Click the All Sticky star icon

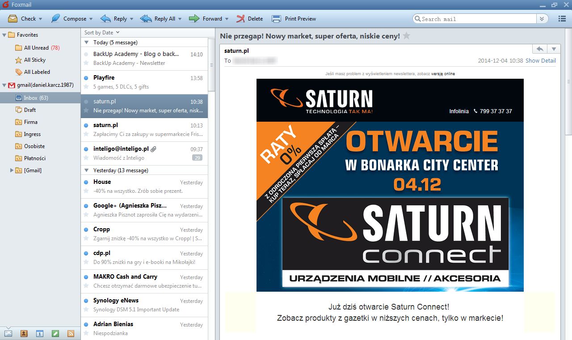point(18,60)
